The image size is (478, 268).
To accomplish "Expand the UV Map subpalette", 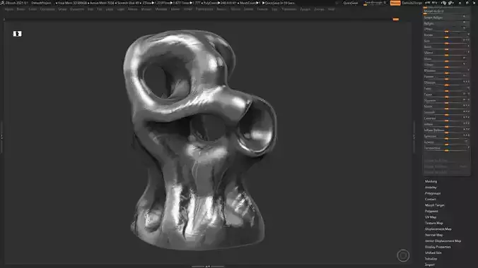I will coord(431,217).
